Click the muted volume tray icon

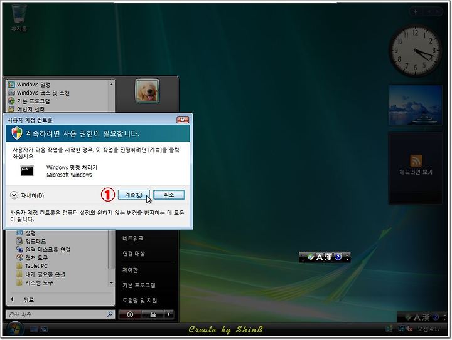pos(409,329)
